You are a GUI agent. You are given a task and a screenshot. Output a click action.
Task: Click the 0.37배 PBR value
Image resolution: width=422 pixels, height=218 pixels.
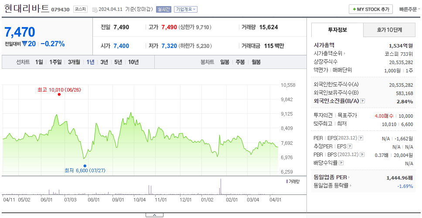(381, 155)
